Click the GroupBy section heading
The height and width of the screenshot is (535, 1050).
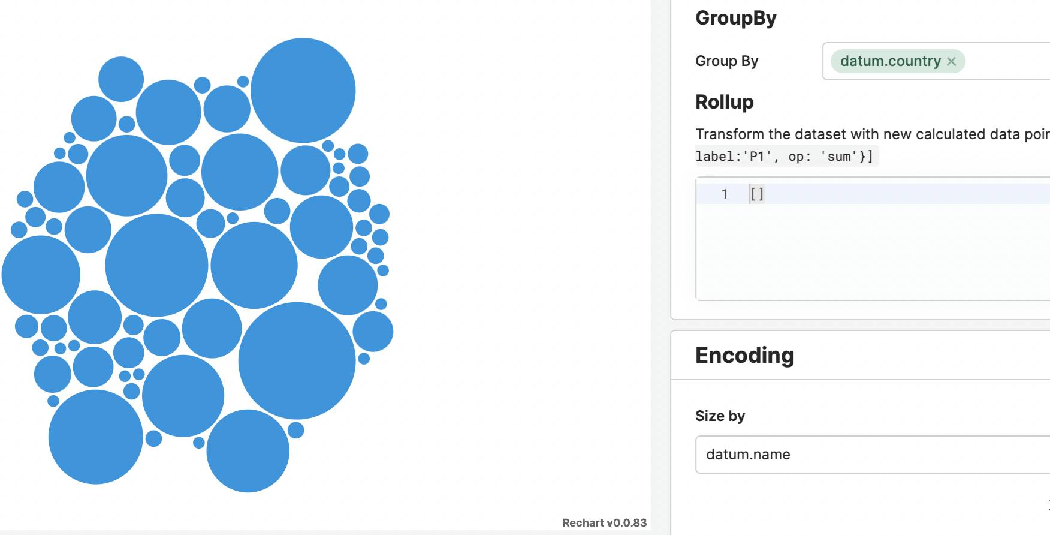[736, 18]
